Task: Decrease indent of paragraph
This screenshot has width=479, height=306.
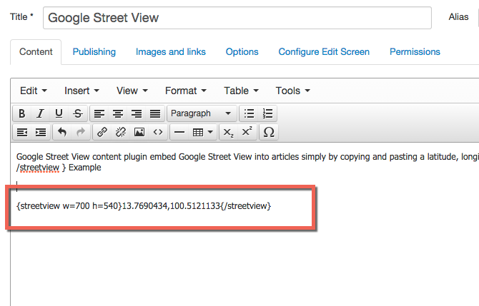Action: click(x=22, y=132)
